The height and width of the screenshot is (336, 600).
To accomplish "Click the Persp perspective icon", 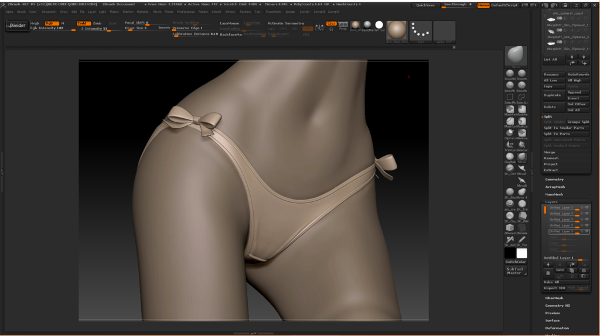I will pyautogui.click(x=343, y=25).
